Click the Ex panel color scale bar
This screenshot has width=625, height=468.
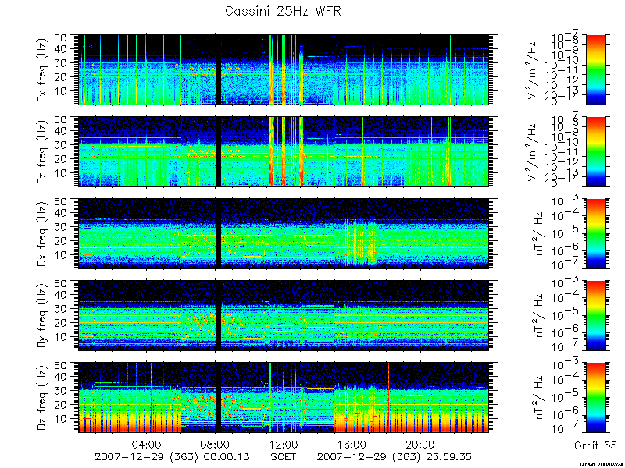[595, 69]
